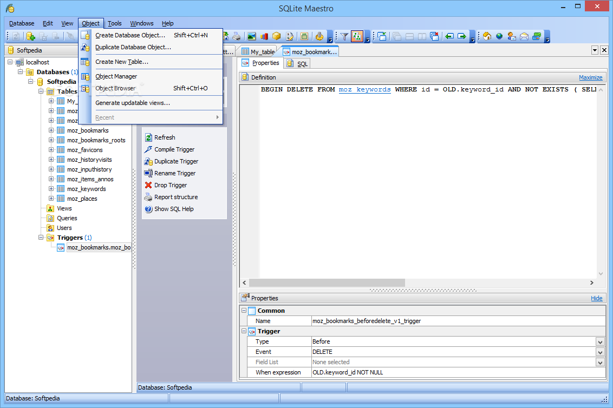Viewport: 613px width, 408px height.
Task: Click the create database icon with green plus
Action: [30, 36]
